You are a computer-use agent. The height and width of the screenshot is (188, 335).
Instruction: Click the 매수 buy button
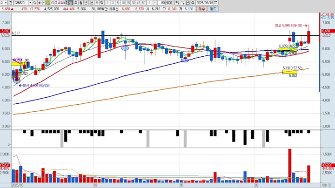click(x=201, y=9)
